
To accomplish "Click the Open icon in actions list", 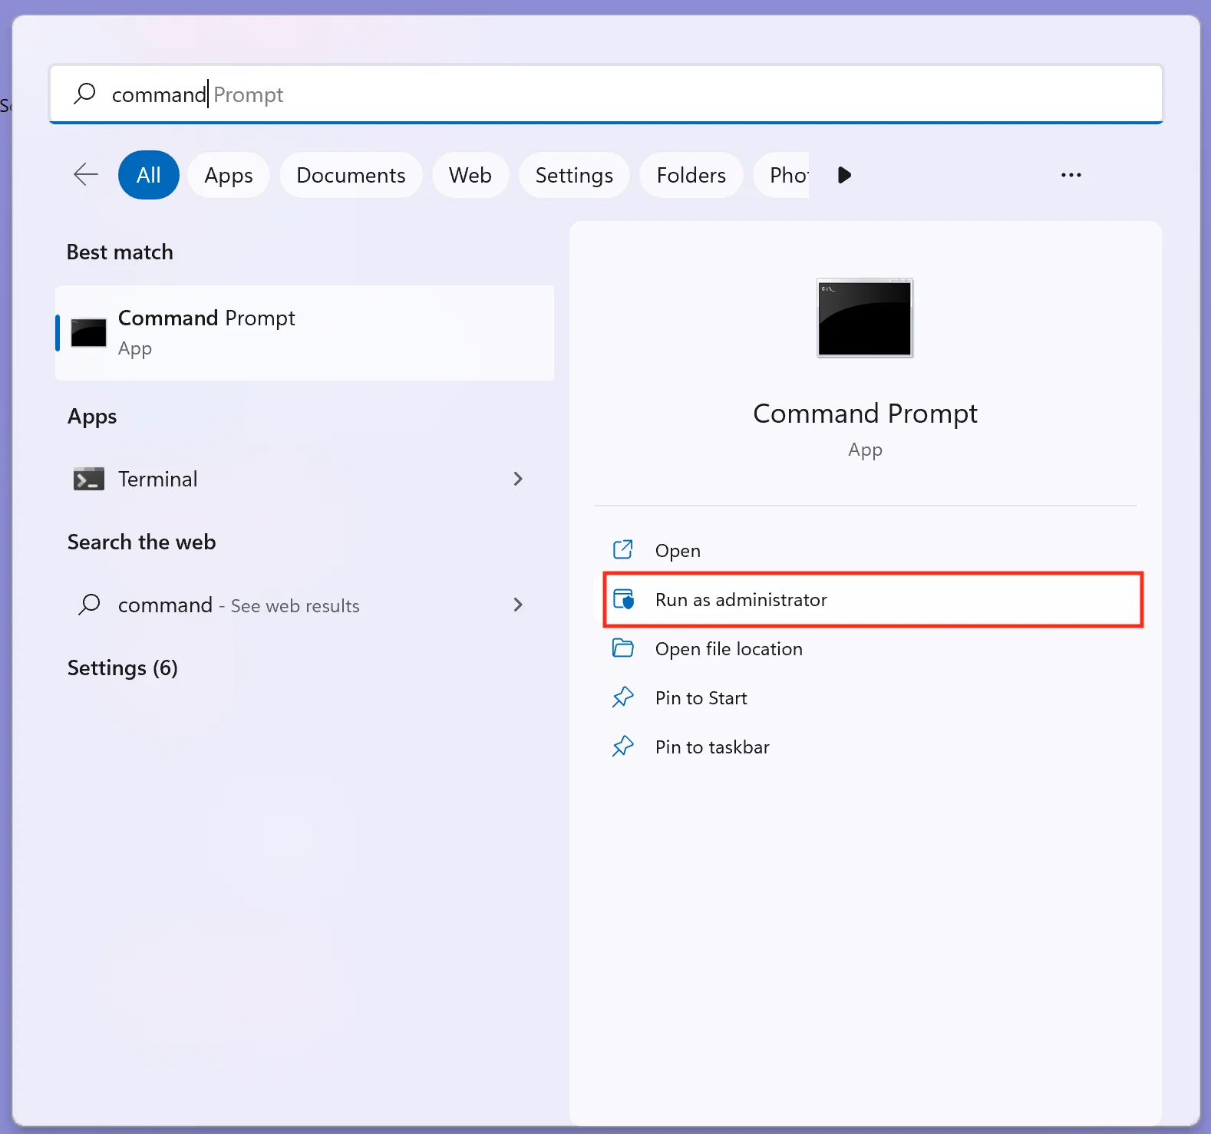I will point(622,550).
